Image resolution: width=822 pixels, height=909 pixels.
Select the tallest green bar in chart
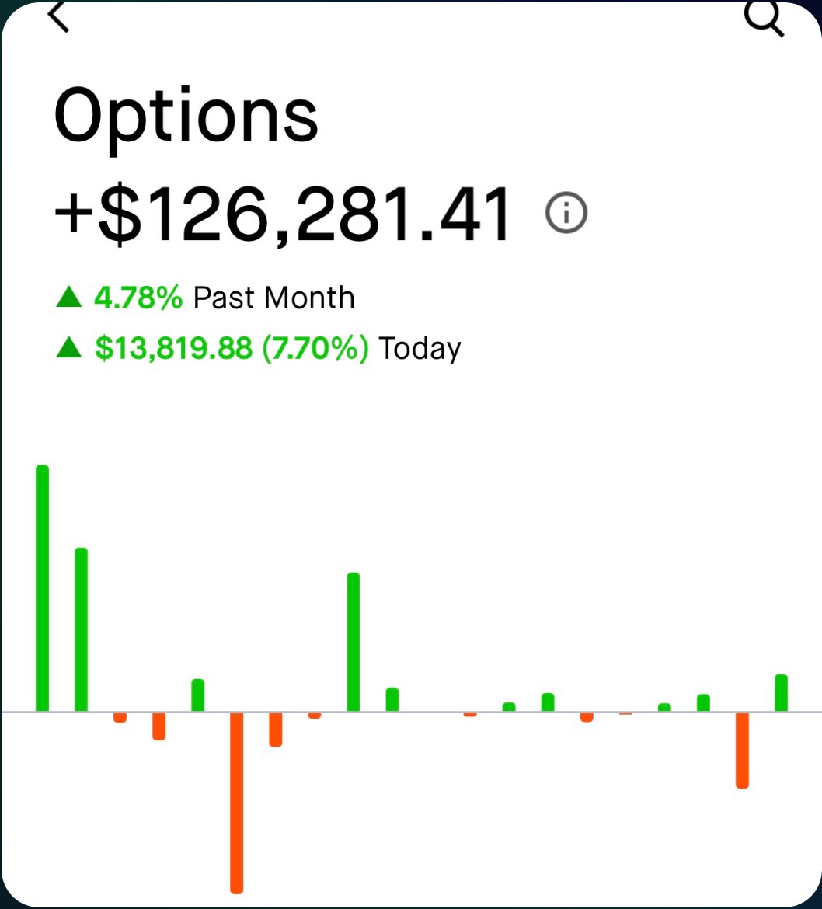(42, 588)
